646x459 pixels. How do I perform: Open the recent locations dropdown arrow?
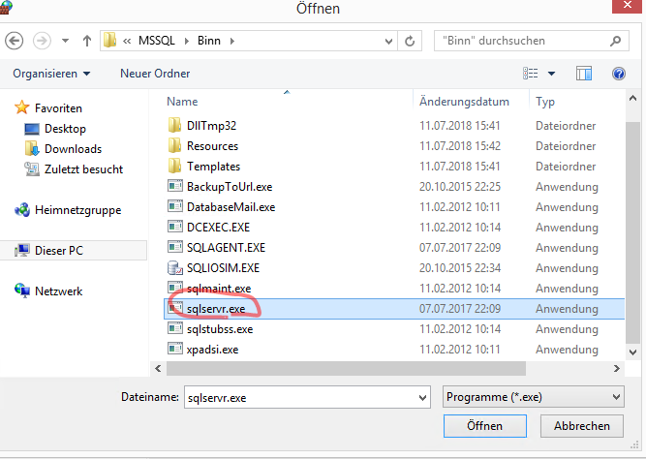65,41
